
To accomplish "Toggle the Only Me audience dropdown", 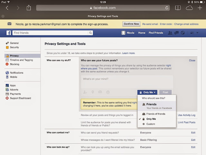I will tap(147, 92).
